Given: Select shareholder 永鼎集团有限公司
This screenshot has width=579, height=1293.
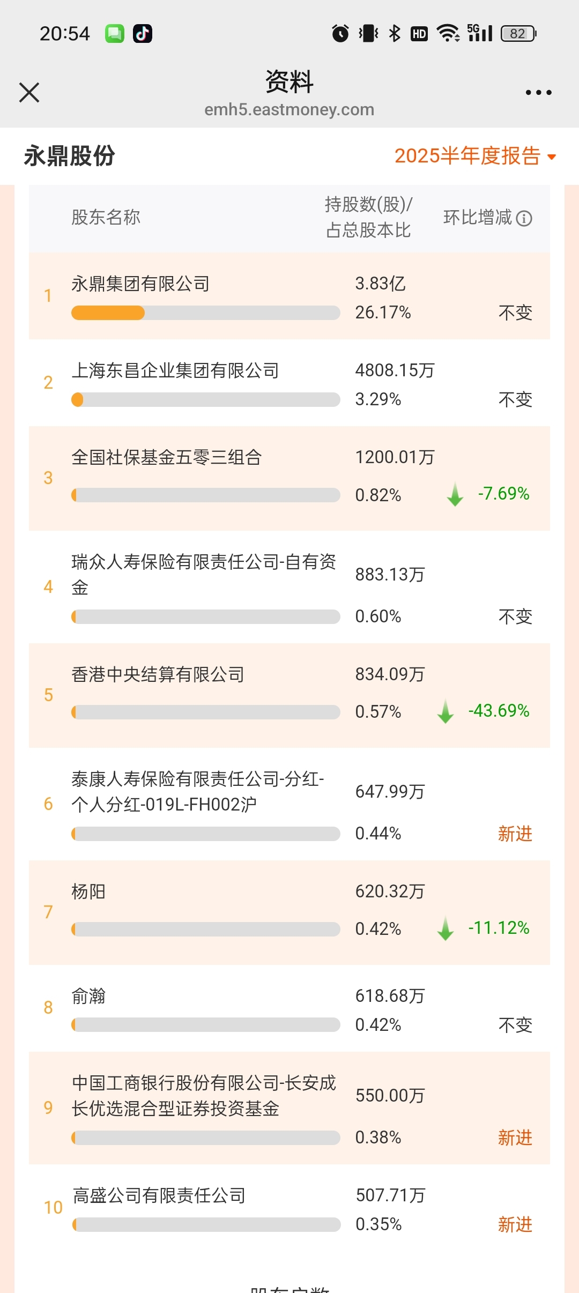Looking at the screenshot, I should coord(289,296).
